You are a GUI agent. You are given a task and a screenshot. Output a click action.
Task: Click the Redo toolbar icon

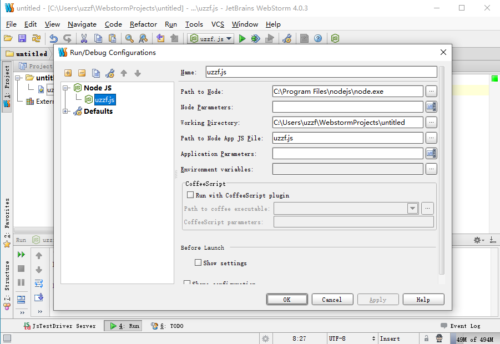67,39
